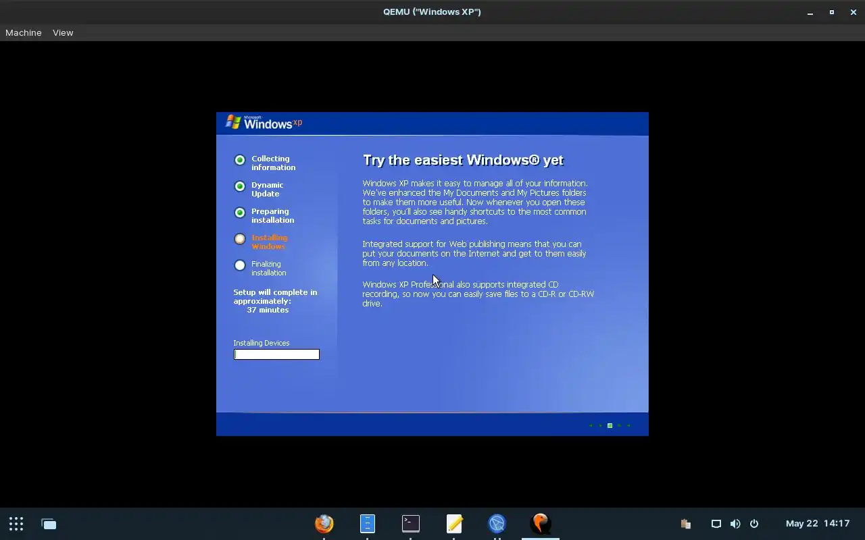Open the power menu icon
865x540 pixels.
pos(754,524)
